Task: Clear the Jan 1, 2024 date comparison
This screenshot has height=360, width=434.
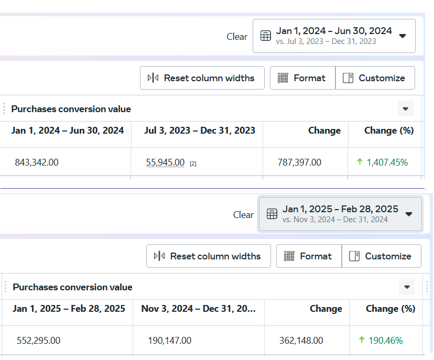Action: pos(237,37)
